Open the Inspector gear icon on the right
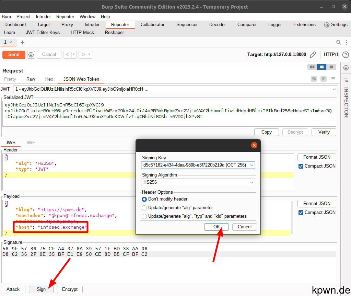351x296 pixels. [346, 68]
